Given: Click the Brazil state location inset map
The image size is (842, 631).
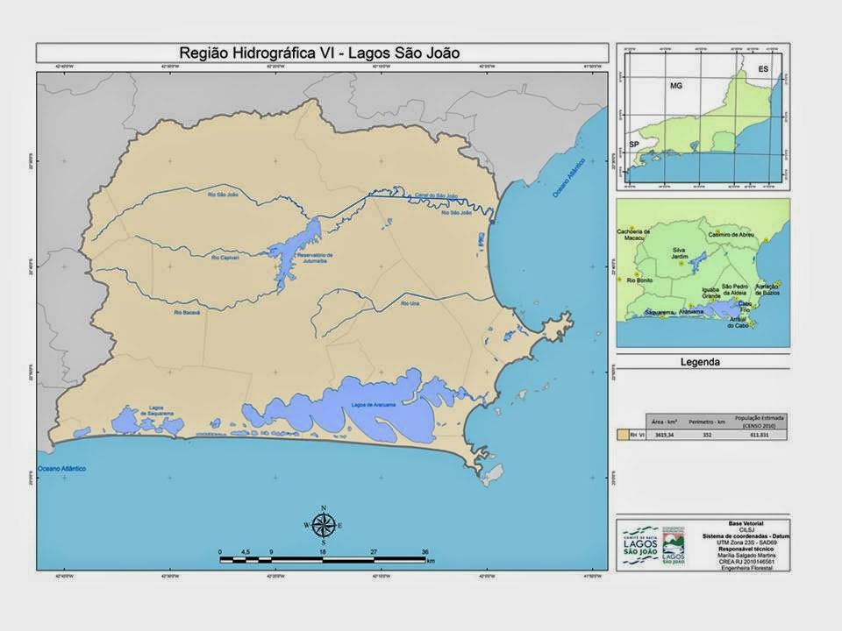Looking at the screenshot, I should [x=703, y=117].
